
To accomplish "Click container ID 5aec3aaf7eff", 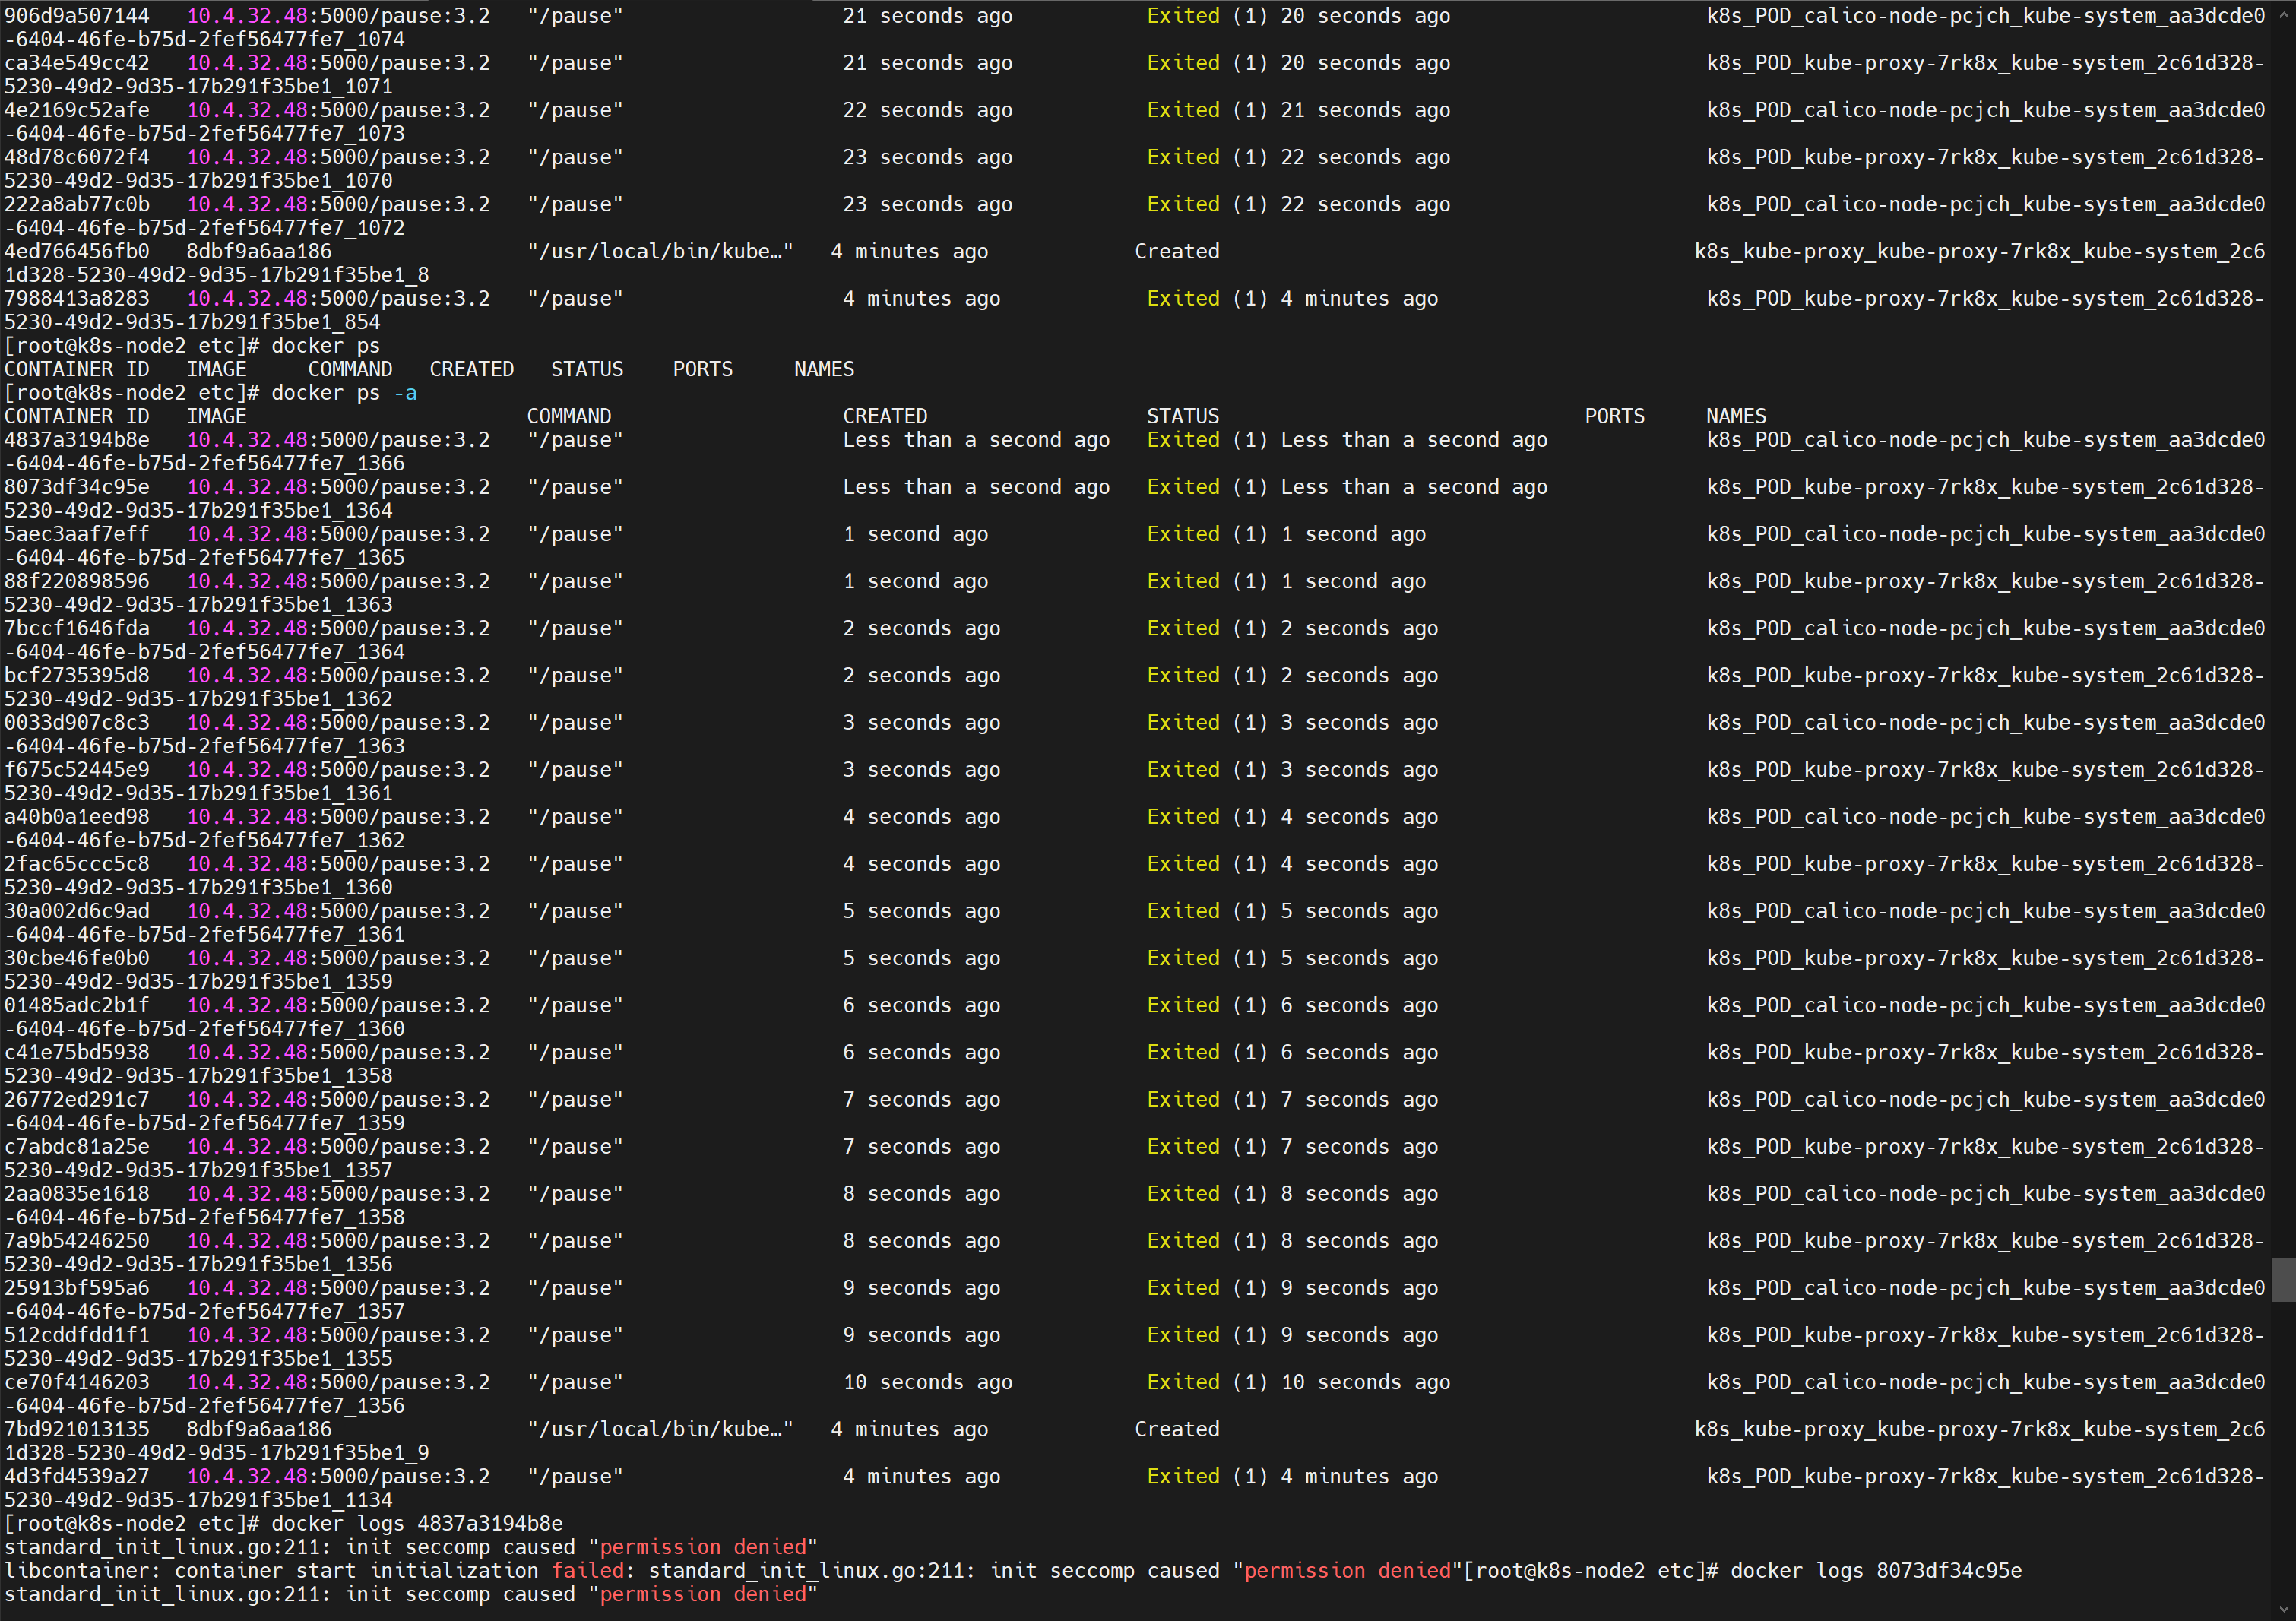I will coord(77,534).
